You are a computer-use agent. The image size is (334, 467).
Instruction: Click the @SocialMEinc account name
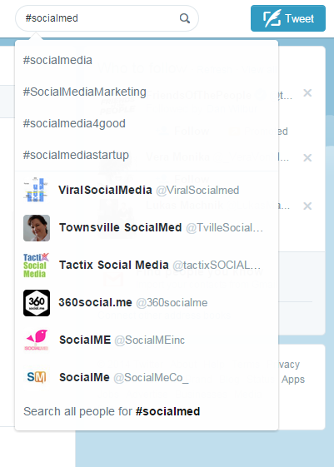[x=150, y=340]
